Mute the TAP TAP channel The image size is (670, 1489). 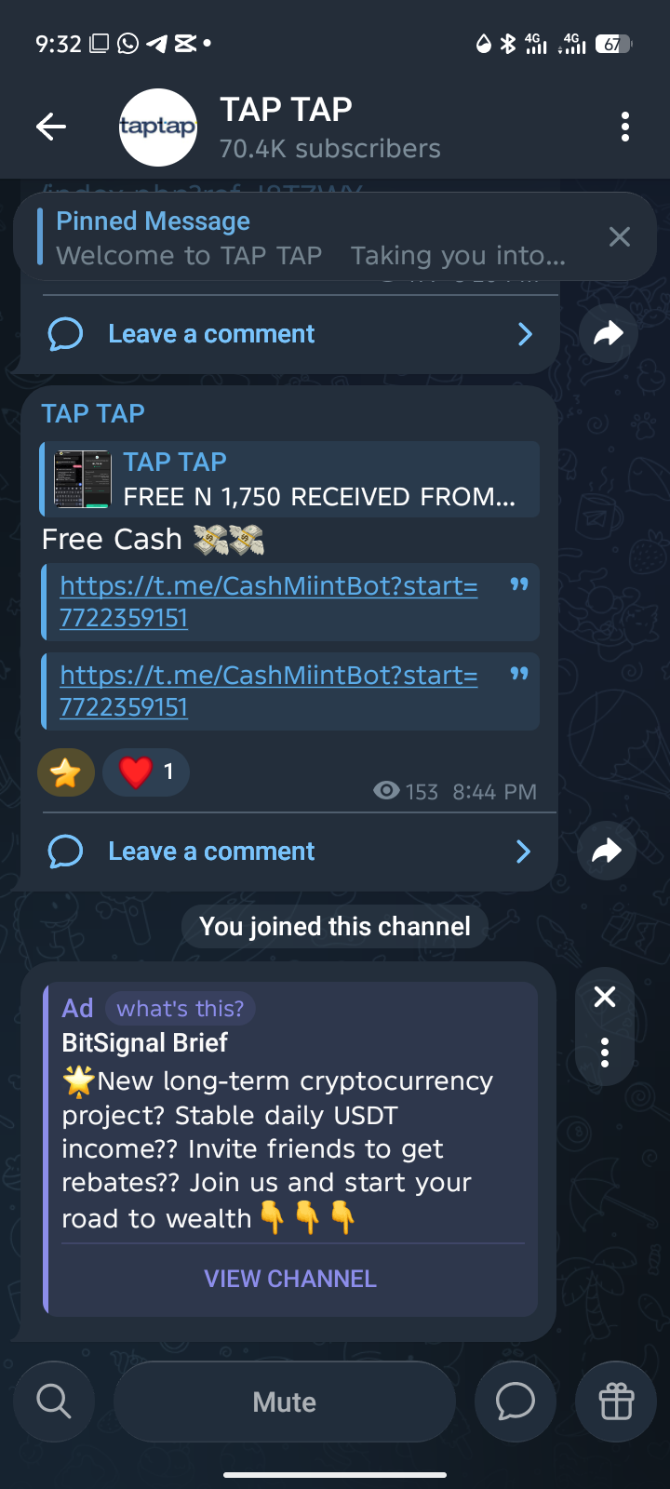(x=285, y=1402)
